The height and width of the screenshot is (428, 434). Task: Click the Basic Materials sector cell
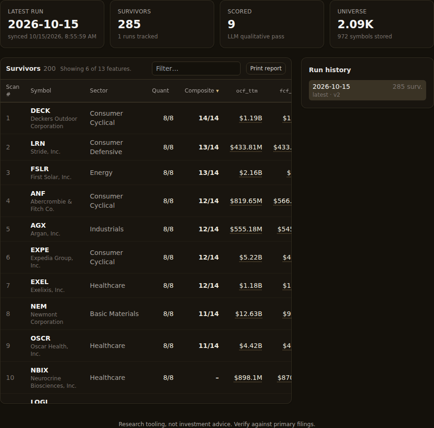(x=115, y=314)
